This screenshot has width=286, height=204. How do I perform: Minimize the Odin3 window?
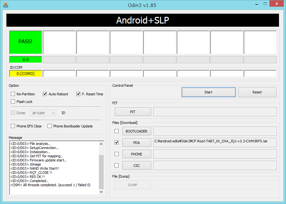tap(257, 4)
